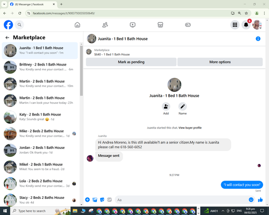Open the Marketplace storefront icon

point(160,25)
